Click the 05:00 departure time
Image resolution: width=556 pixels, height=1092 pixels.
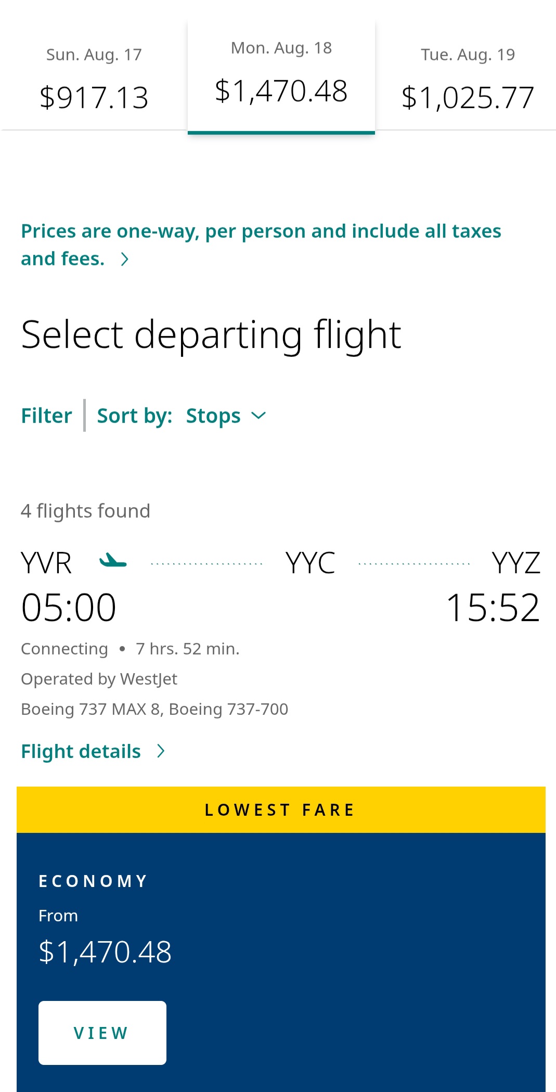(69, 608)
